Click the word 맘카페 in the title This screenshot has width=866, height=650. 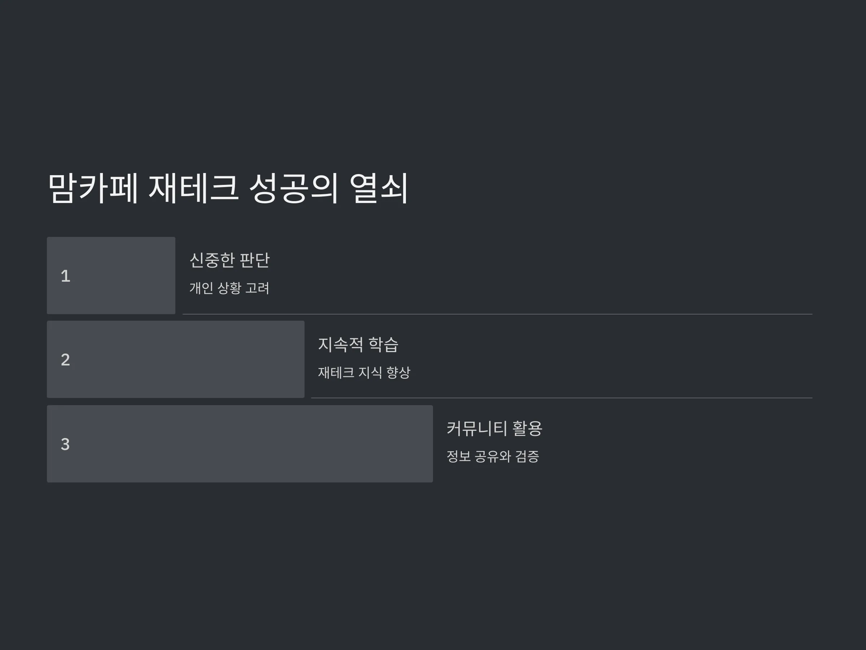click(x=93, y=188)
